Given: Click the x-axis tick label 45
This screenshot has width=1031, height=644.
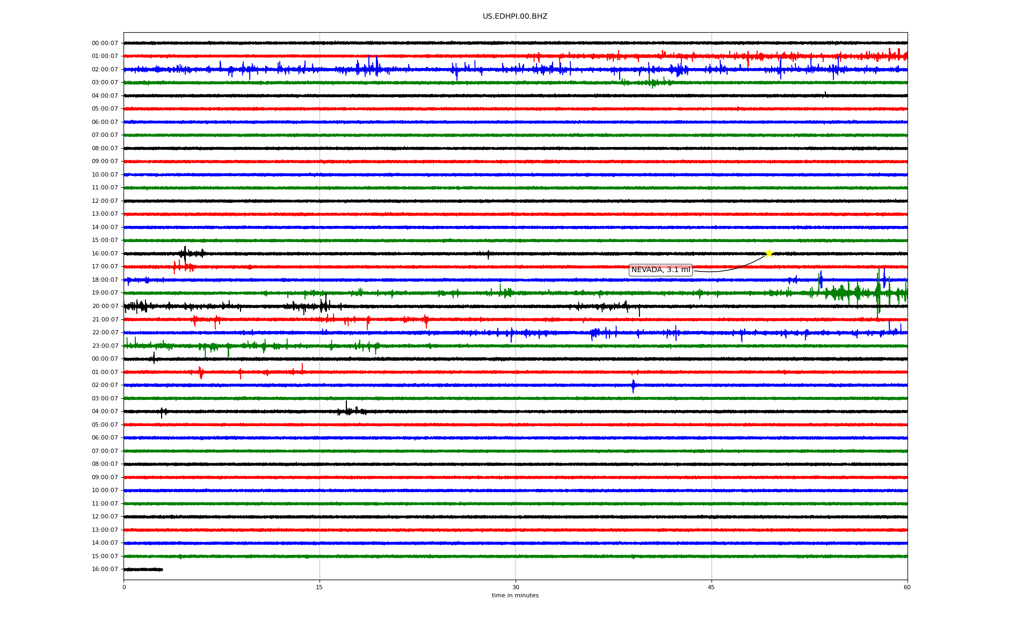Looking at the screenshot, I should (711, 587).
